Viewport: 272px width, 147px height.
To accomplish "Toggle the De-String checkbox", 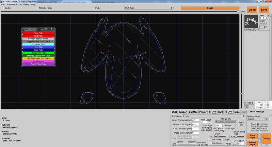I will click(x=211, y=140).
